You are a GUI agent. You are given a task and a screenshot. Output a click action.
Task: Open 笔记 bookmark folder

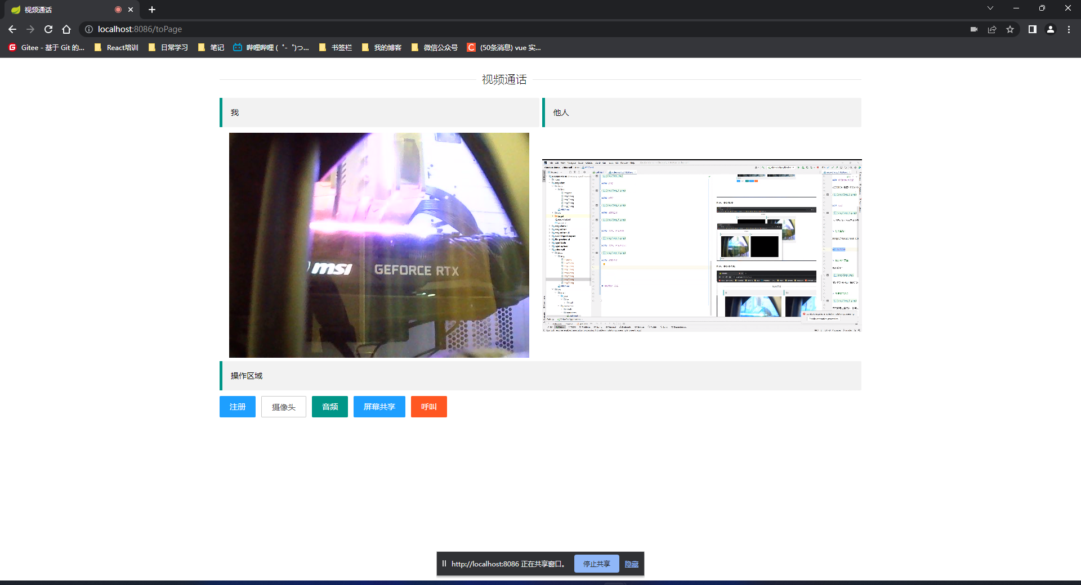[211, 47]
